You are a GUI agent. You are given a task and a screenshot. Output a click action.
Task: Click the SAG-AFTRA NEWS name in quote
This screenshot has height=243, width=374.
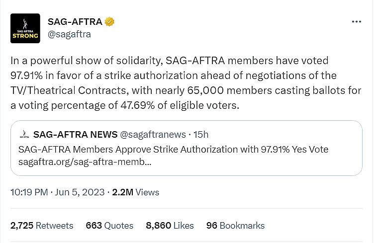(x=75, y=135)
